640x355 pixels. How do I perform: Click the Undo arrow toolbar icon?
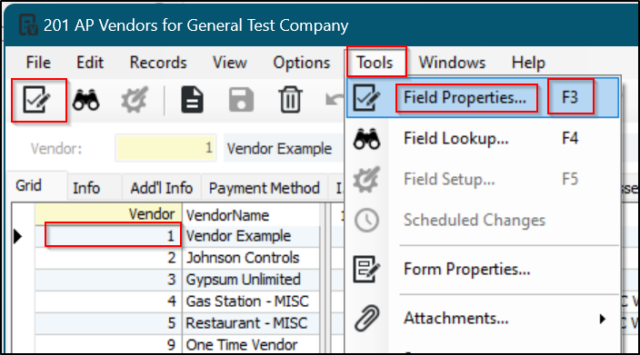(x=335, y=99)
